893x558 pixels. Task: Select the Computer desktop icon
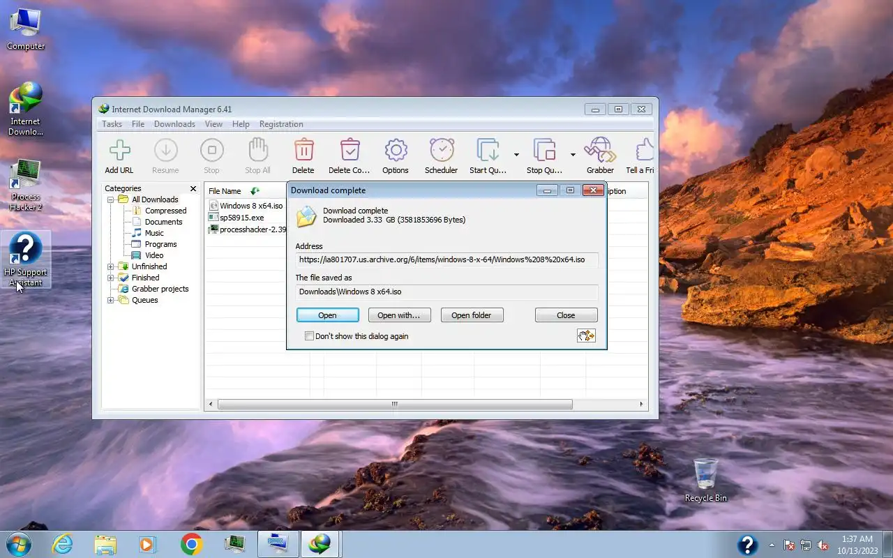pos(26,29)
